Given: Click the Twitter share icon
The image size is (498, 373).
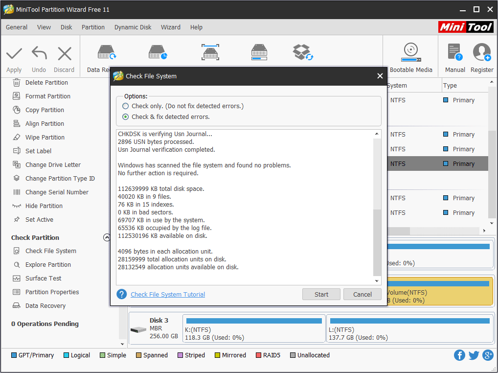Looking at the screenshot, I should [474, 355].
